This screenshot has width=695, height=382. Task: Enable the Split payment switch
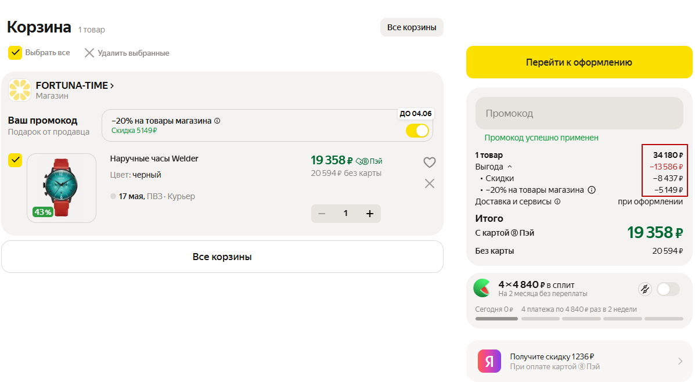(668, 289)
